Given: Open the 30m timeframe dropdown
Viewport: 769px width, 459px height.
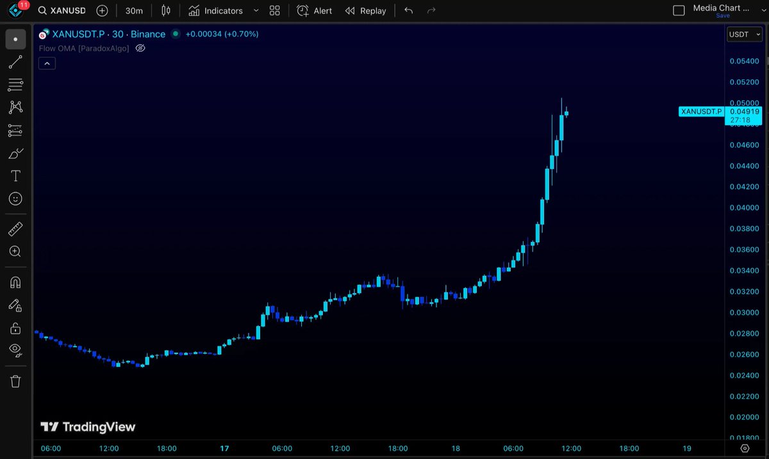Looking at the screenshot, I should pyautogui.click(x=134, y=10).
